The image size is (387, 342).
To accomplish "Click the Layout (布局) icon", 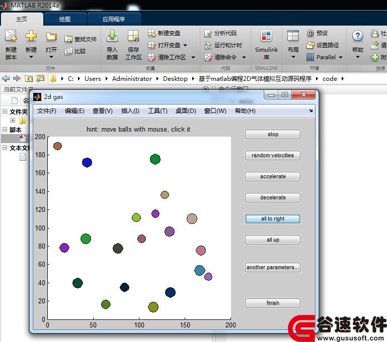I will (x=293, y=36).
